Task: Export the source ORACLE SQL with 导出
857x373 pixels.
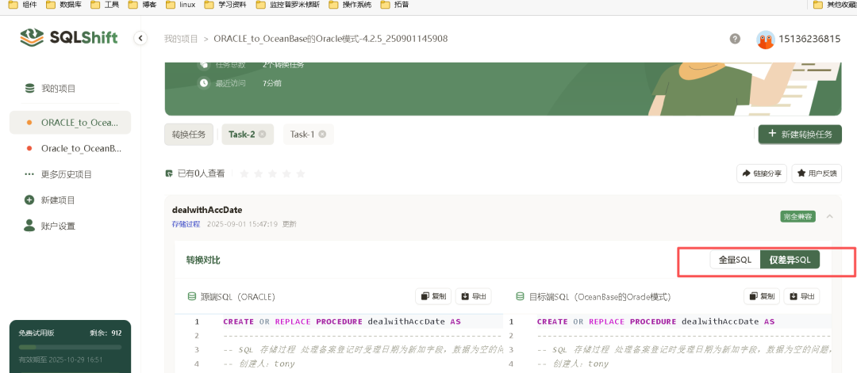Action: coord(473,296)
